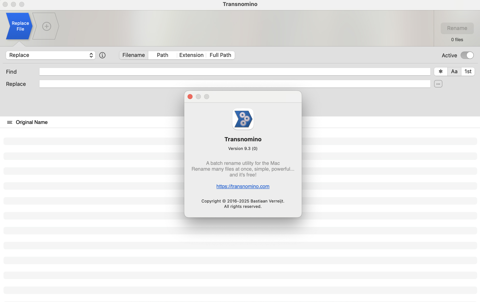Close the About Transnomino window
The image size is (480, 302).
pos(190,97)
